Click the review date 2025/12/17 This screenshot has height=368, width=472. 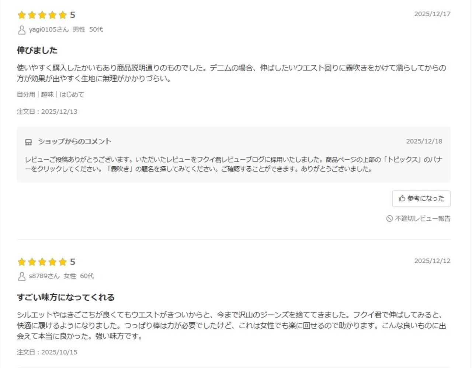pyautogui.click(x=432, y=14)
